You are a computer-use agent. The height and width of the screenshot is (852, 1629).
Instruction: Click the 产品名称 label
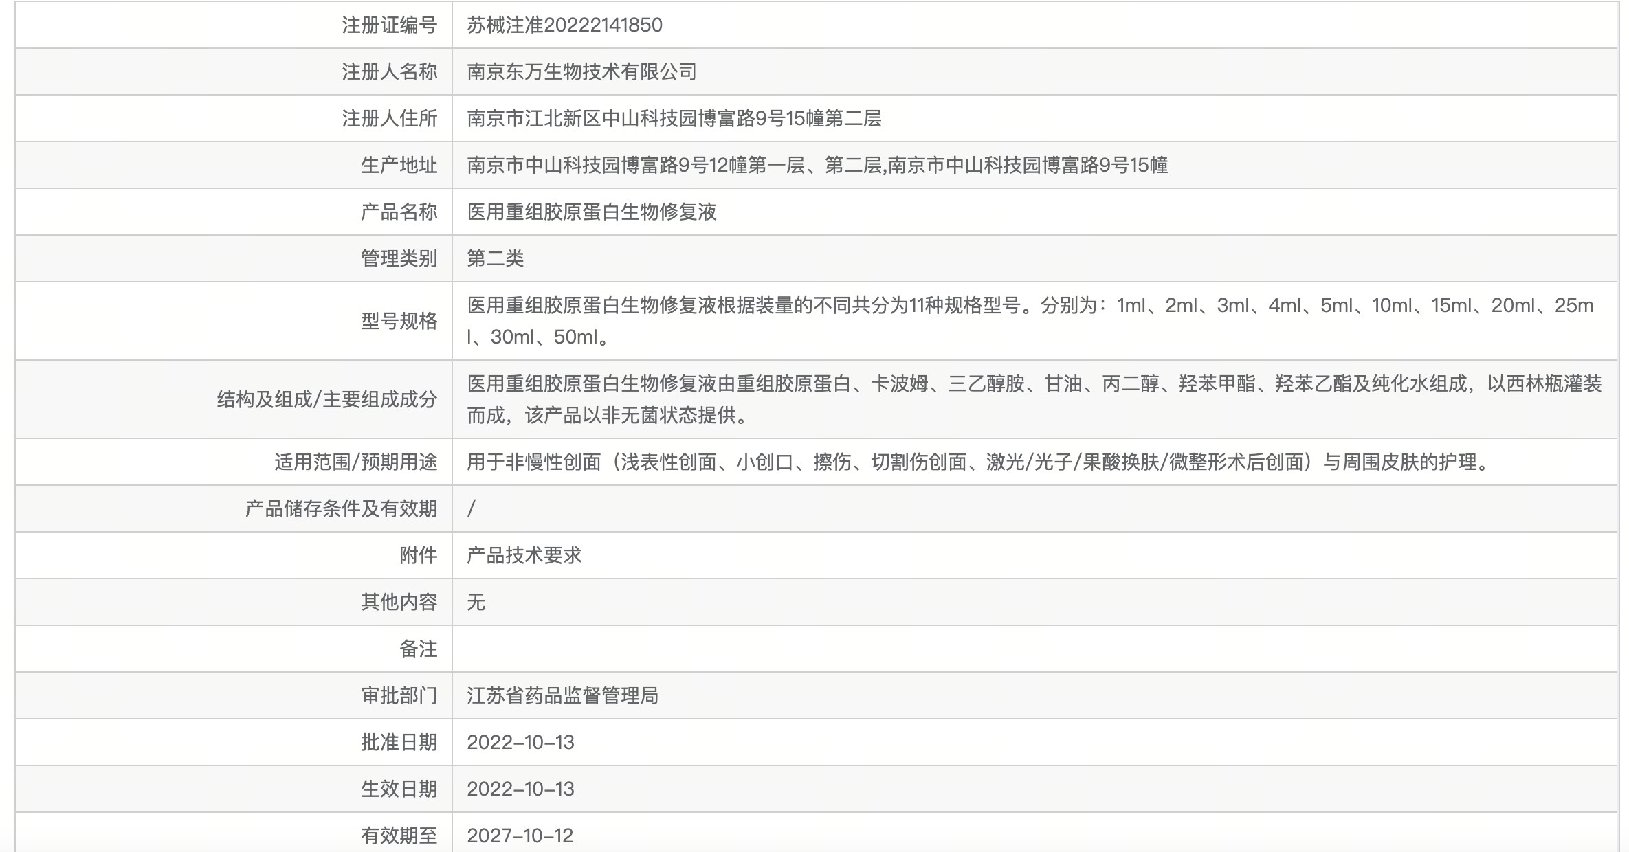pyautogui.click(x=399, y=212)
